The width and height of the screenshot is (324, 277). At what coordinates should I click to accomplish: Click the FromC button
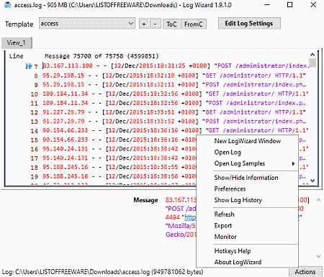[194, 24]
